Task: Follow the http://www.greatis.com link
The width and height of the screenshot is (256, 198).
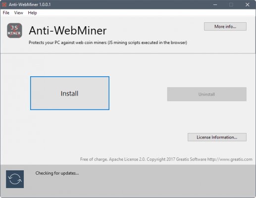Action: pyautogui.click(x=230, y=159)
